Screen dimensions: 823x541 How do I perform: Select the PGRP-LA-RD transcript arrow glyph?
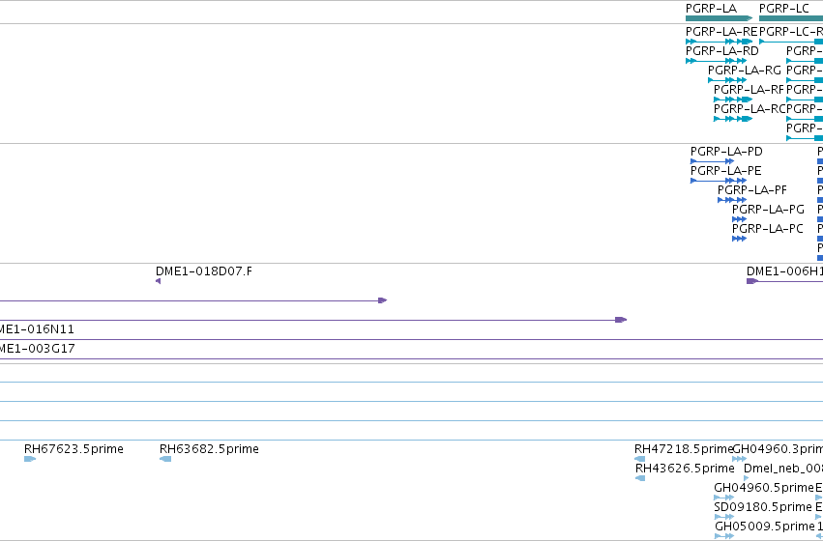(x=716, y=61)
